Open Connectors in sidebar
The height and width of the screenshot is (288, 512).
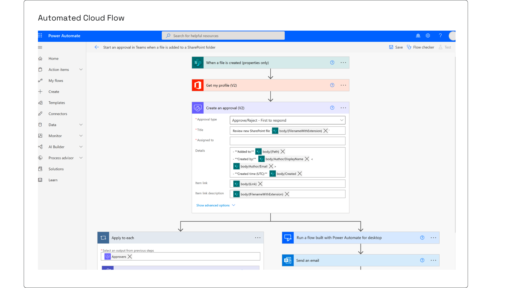point(58,114)
